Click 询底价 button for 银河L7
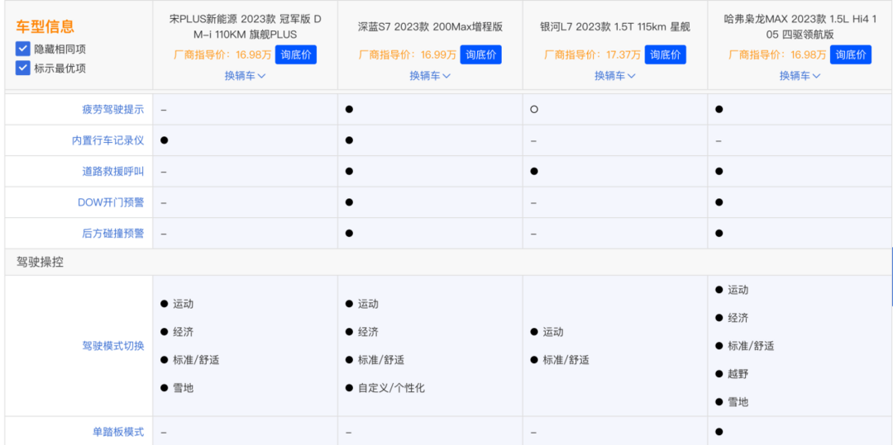Viewport: 893px width, 445px height. 665,54
